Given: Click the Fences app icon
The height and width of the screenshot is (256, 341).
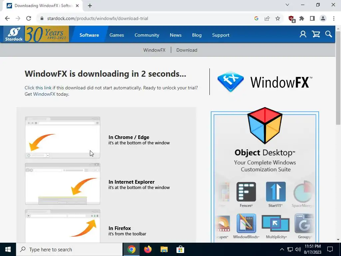Looking at the screenshot, I should click(246, 192).
